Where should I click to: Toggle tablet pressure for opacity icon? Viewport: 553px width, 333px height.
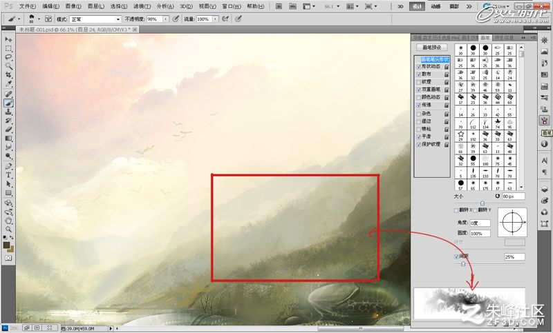tap(176, 19)
